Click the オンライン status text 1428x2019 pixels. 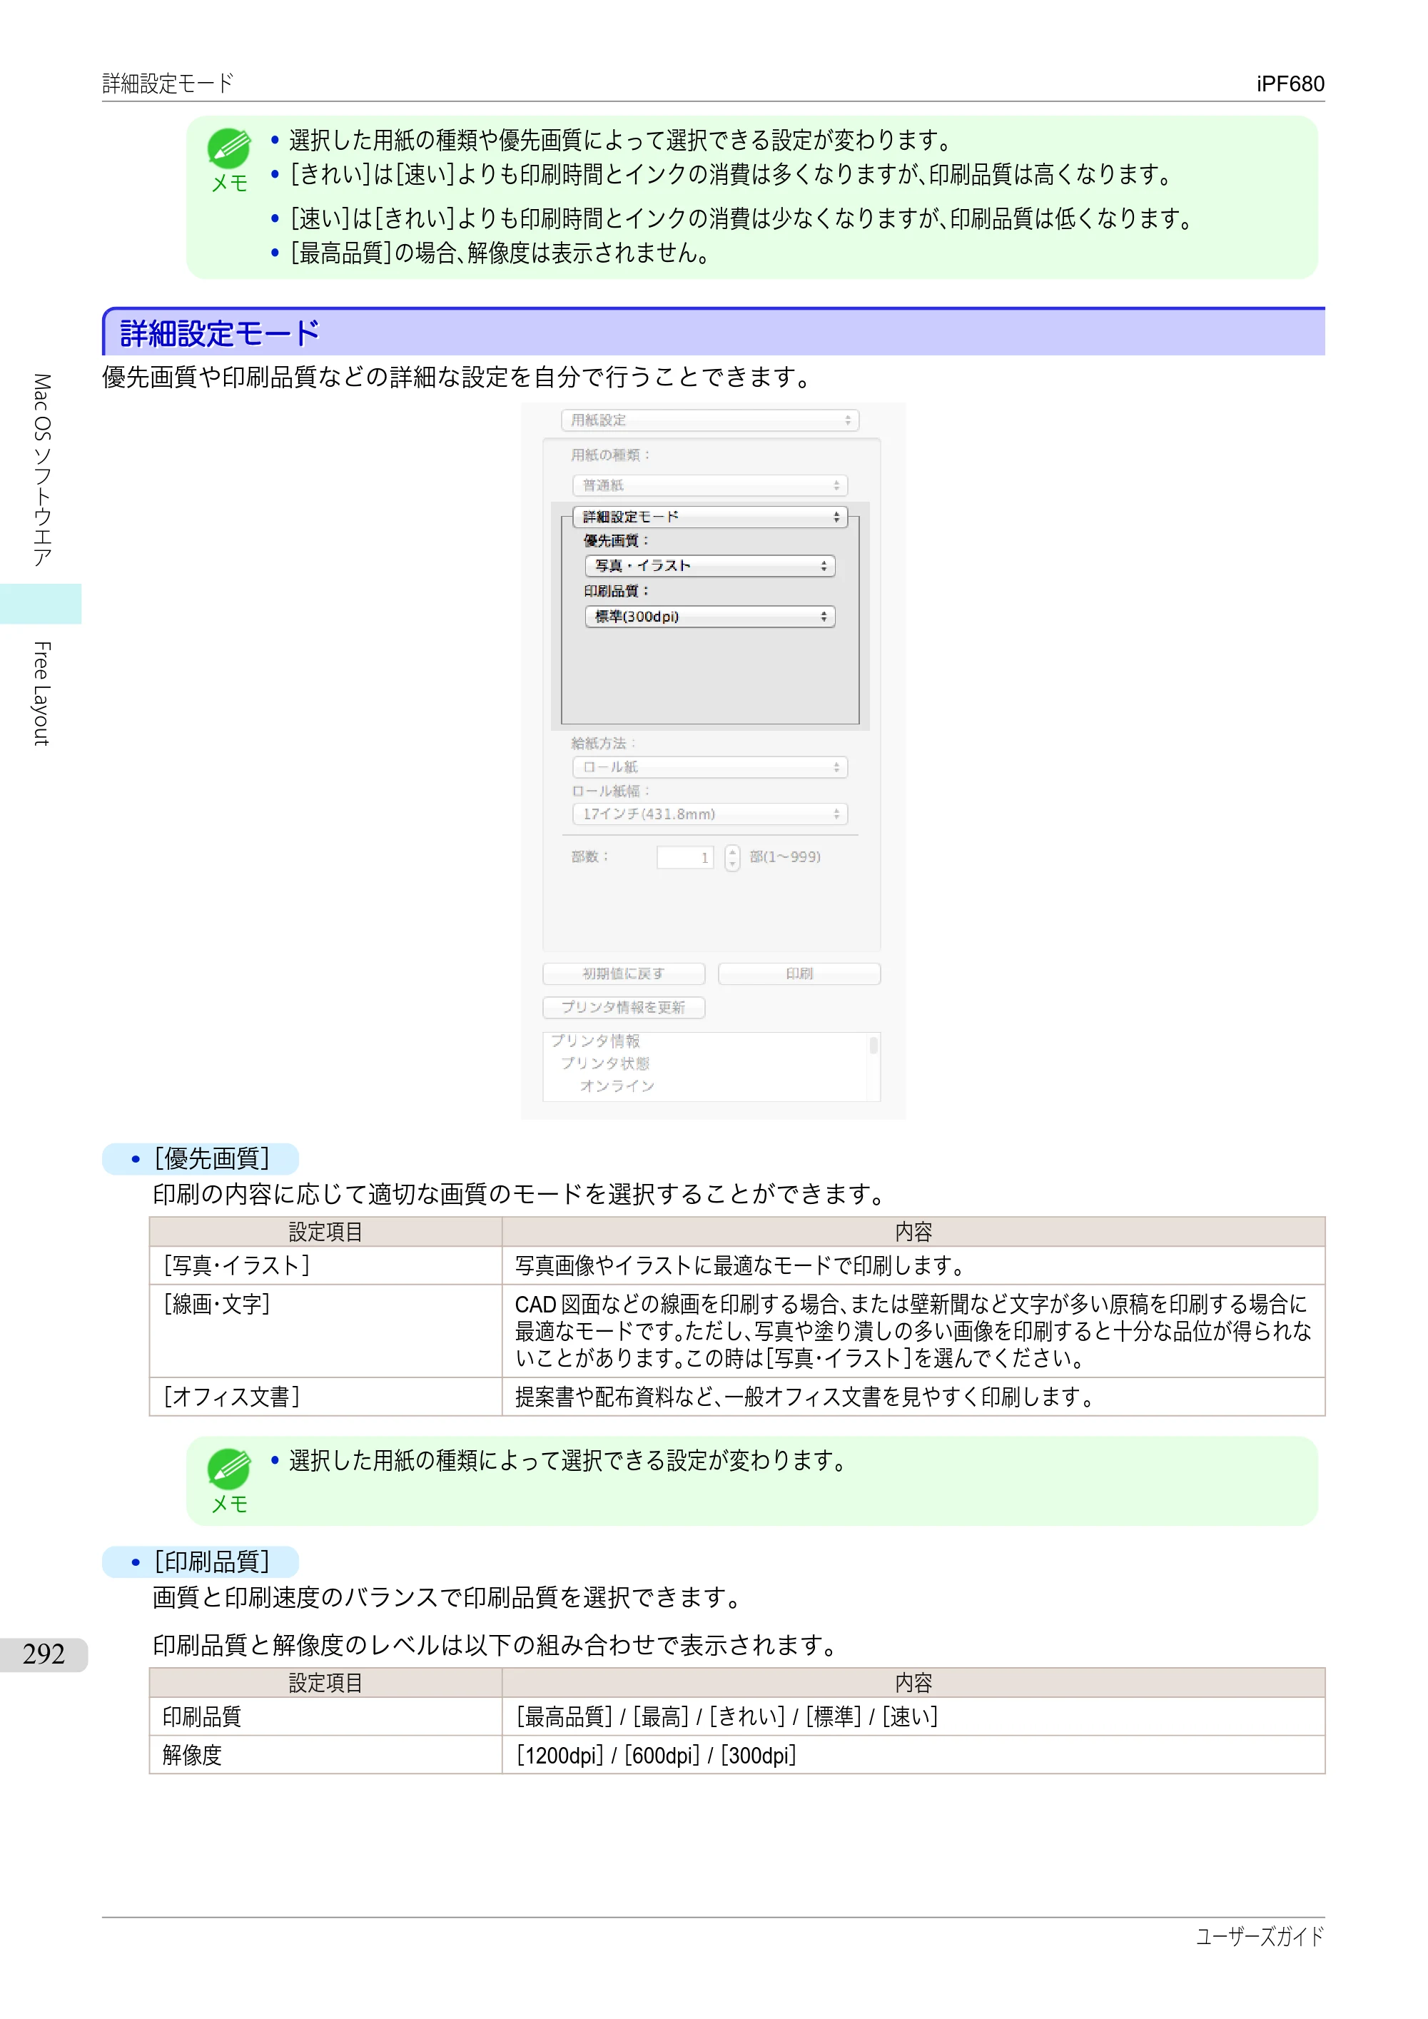tap(617, 1086)
